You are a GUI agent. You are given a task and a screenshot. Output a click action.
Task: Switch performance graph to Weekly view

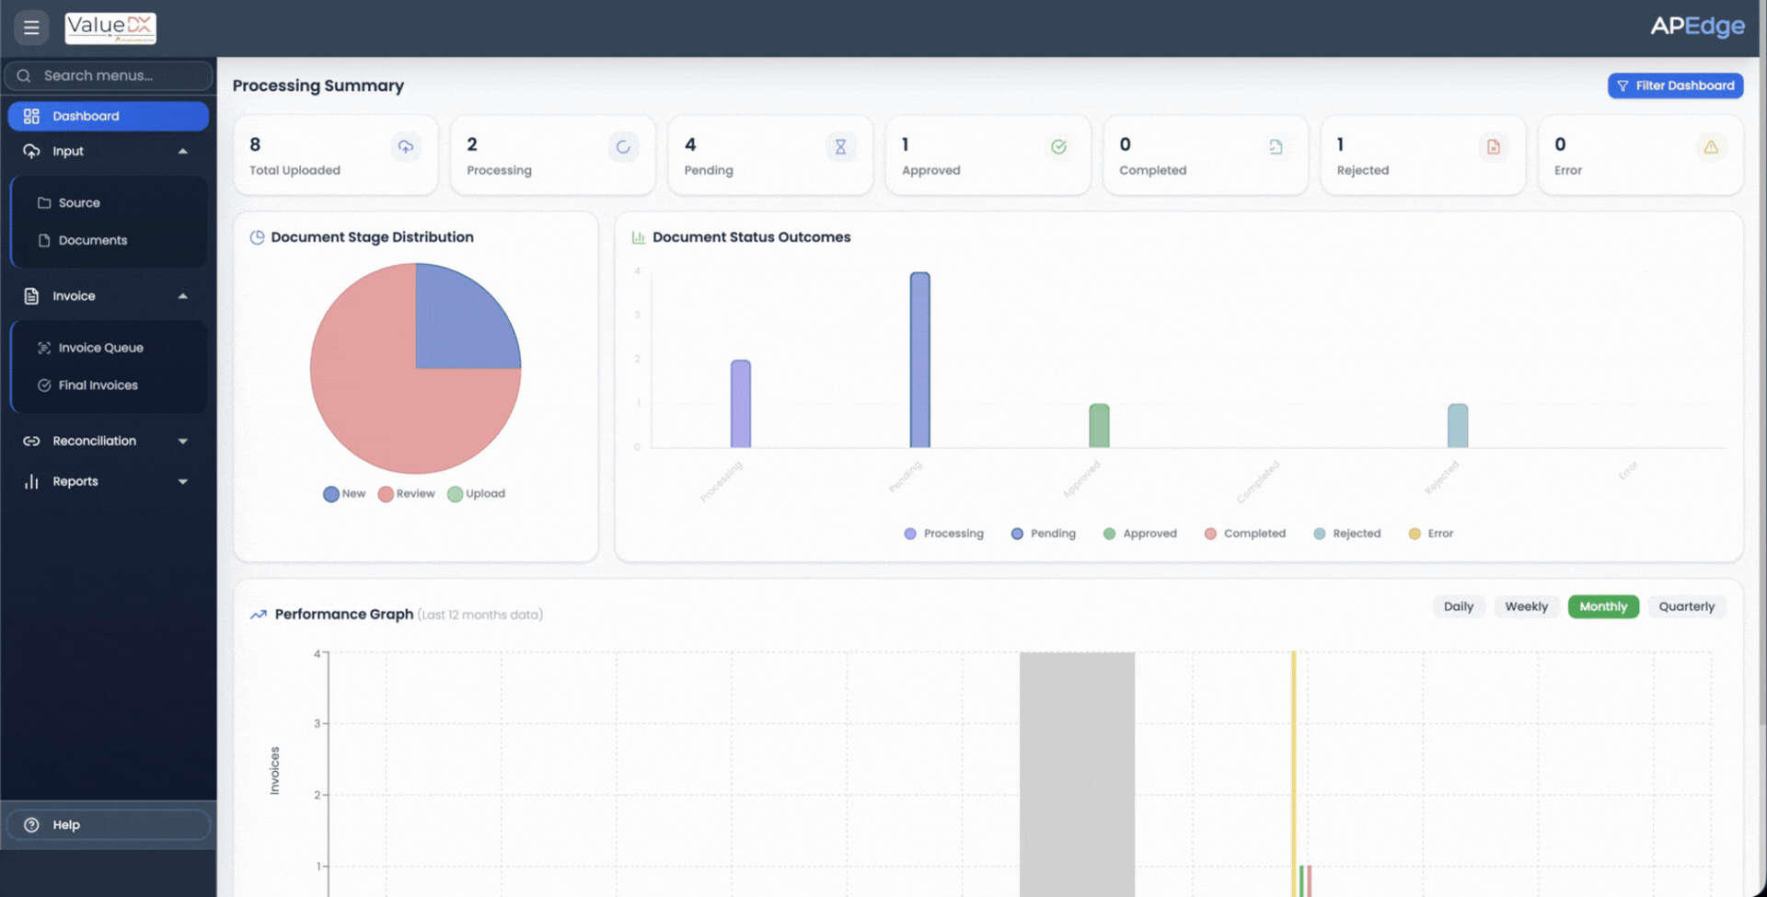click(1526, 607)
